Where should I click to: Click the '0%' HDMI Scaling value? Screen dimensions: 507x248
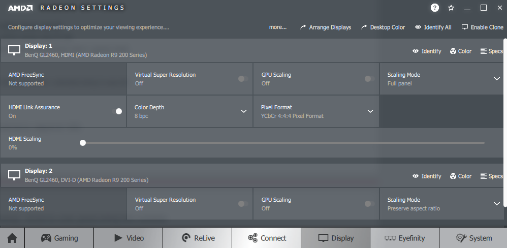click(13, 147)
